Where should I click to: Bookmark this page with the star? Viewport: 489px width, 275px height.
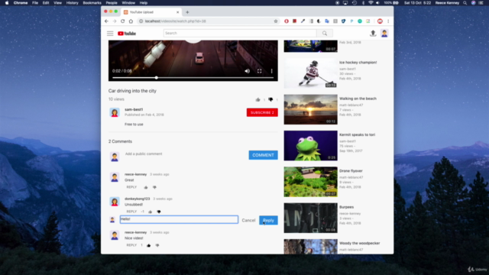pos(276,21)
